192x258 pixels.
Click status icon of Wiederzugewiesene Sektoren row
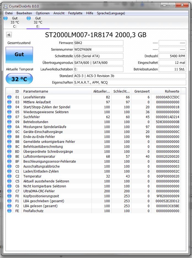coord(9,112)
